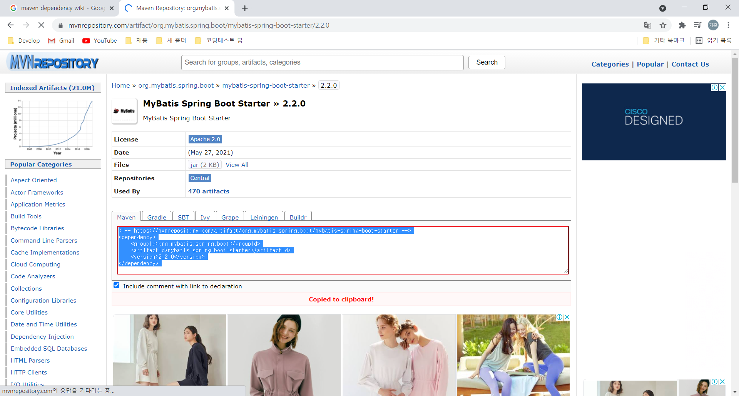Focus the artifact search field

322,62
